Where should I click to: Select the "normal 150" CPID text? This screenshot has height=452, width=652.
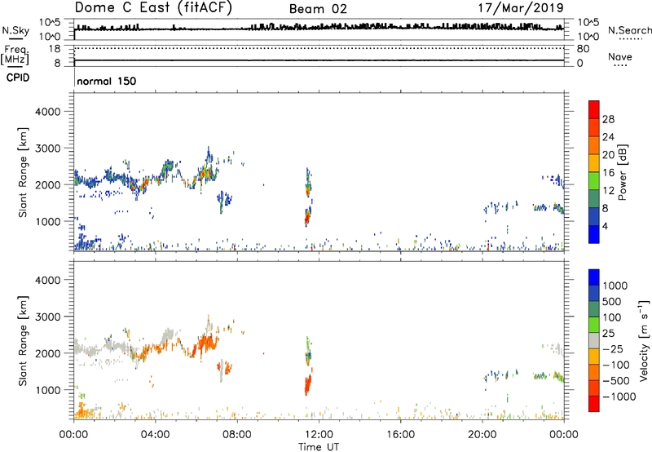pos(107,81)
